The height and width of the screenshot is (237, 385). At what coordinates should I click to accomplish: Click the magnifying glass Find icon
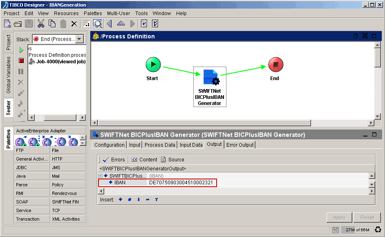[98, 24]
